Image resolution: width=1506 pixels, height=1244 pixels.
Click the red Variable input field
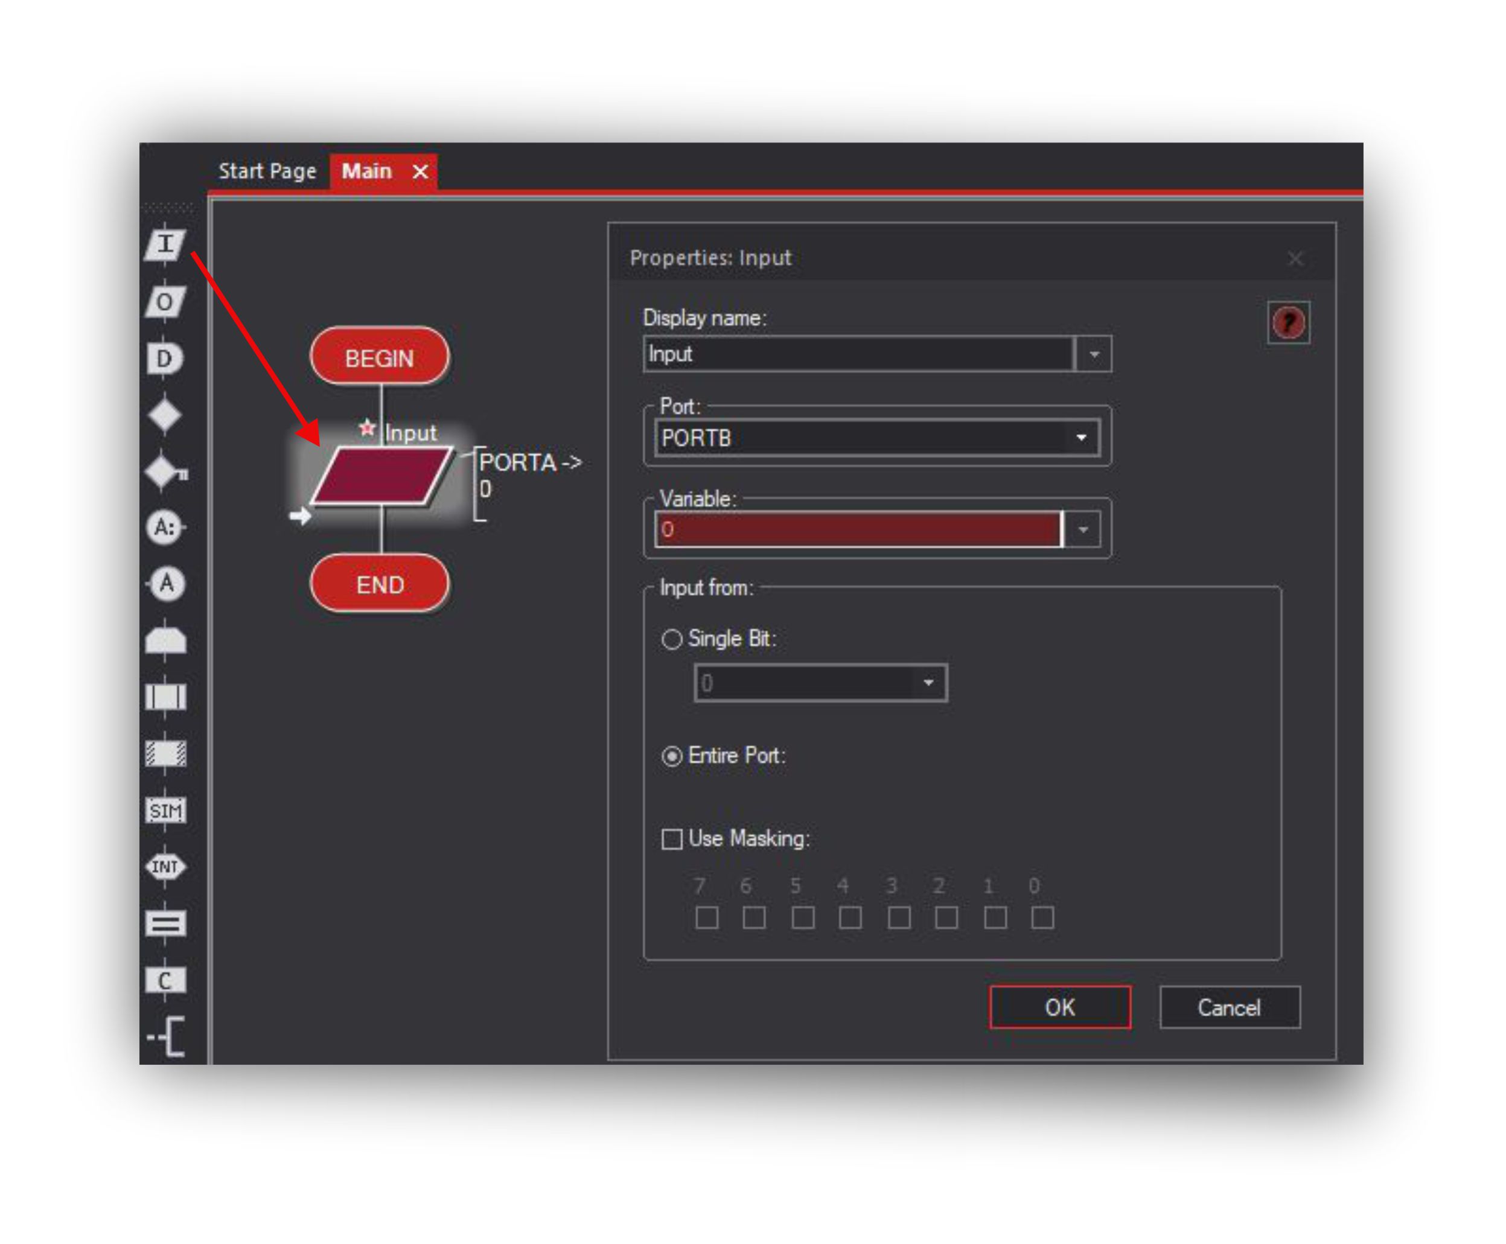(858, 531)
